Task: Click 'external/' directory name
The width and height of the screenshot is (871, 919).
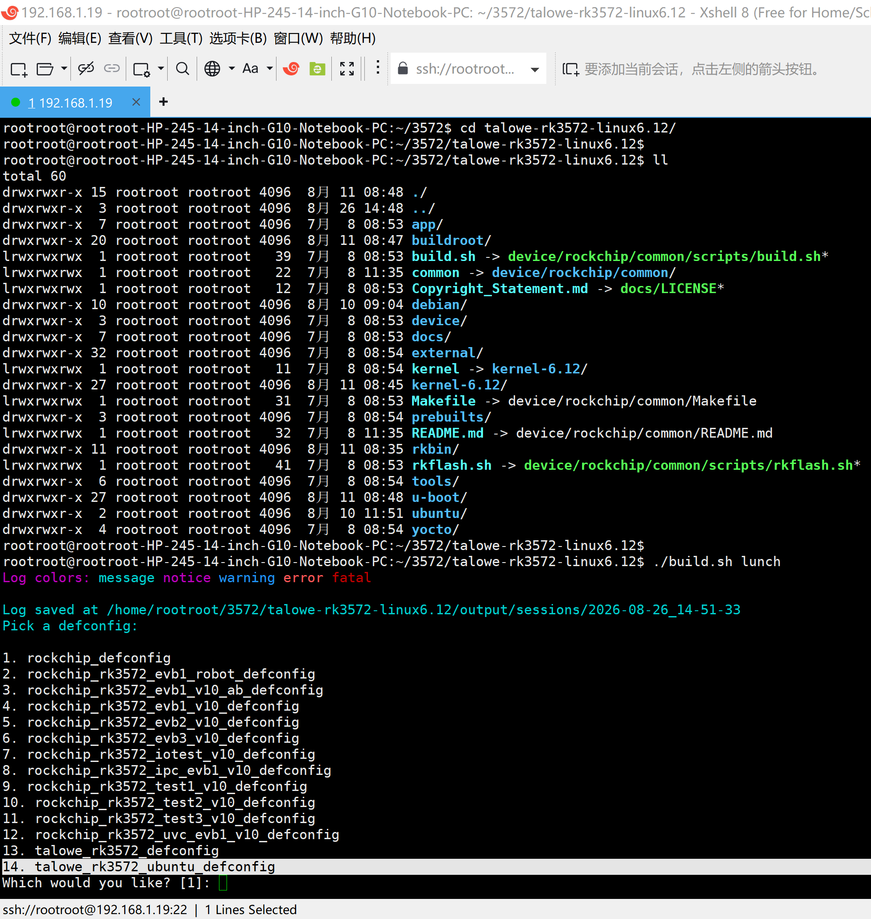Action: tap(448, 352)
